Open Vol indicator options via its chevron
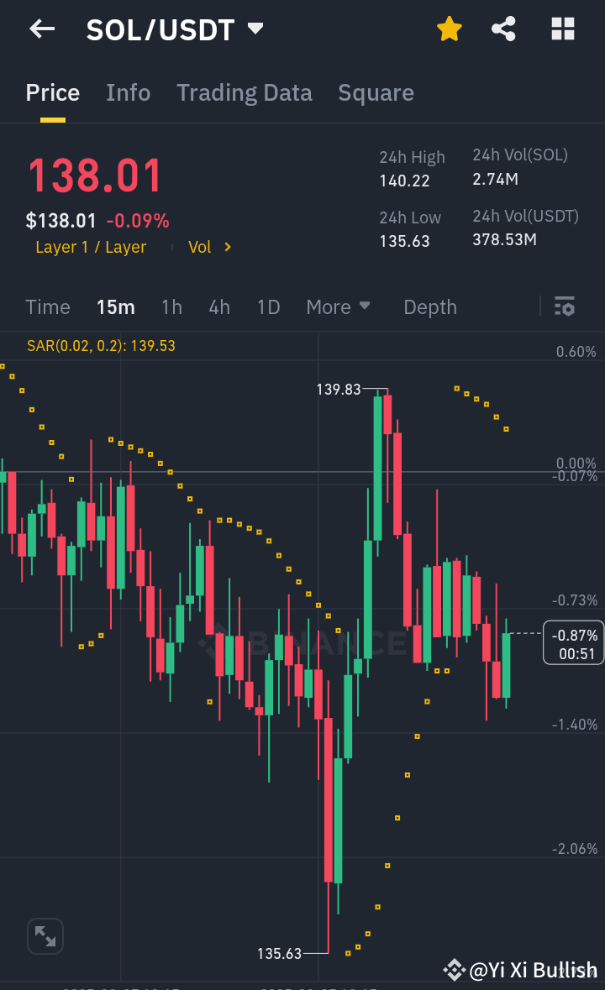Image resolution: width=605 pixels, height=990 pixels. (227, 247)
